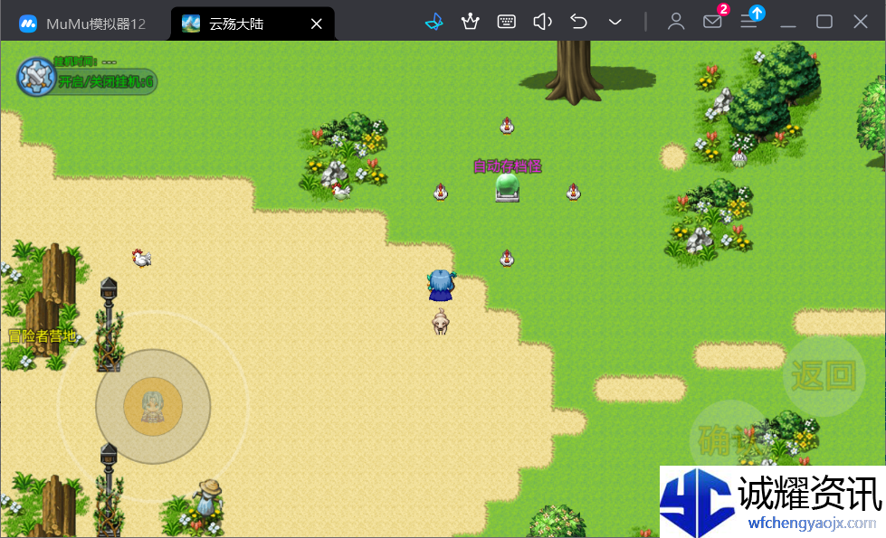Click the gear wrench auto-battle icon

click(36, 77)
